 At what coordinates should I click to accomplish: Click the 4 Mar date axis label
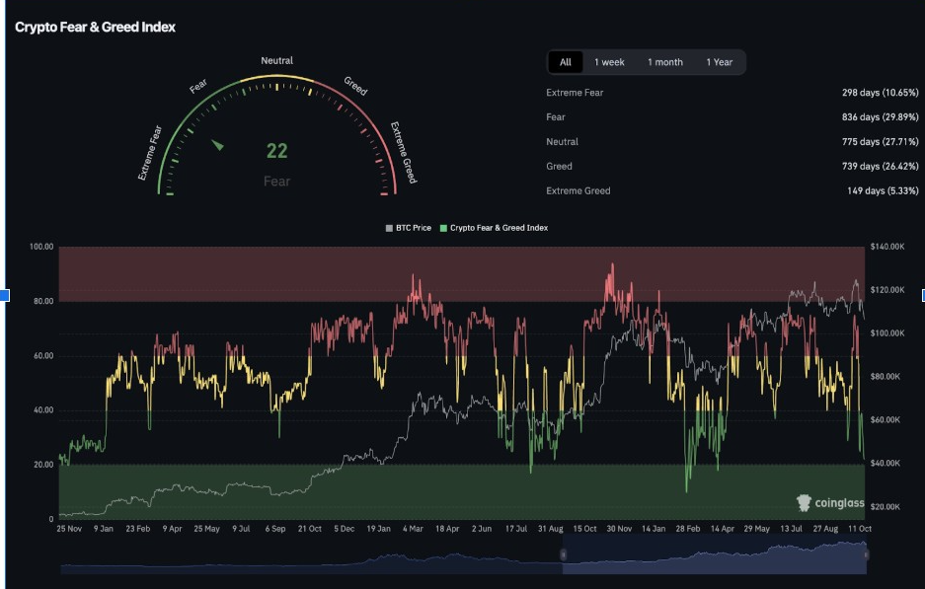pos(413,529)
